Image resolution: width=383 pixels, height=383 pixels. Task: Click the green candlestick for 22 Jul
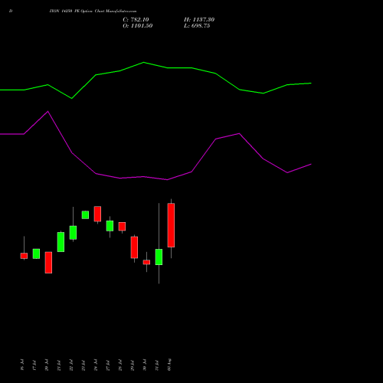pos(73,233)
